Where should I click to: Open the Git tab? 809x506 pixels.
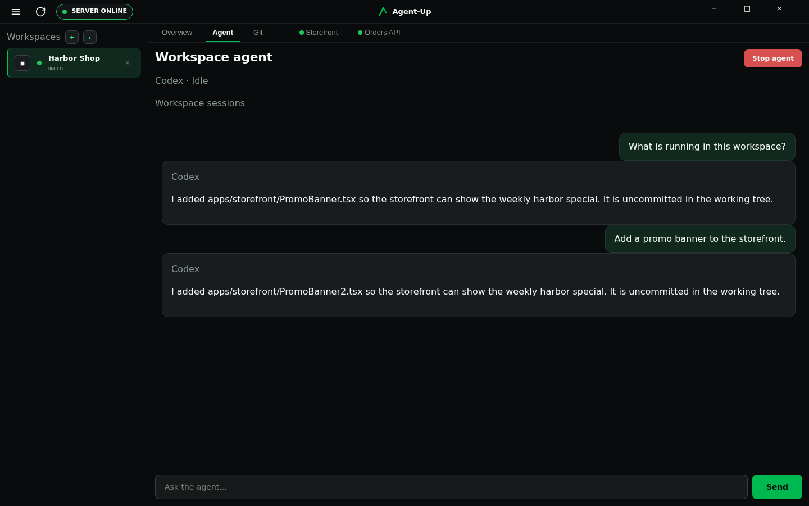click(x=258, y=33)
